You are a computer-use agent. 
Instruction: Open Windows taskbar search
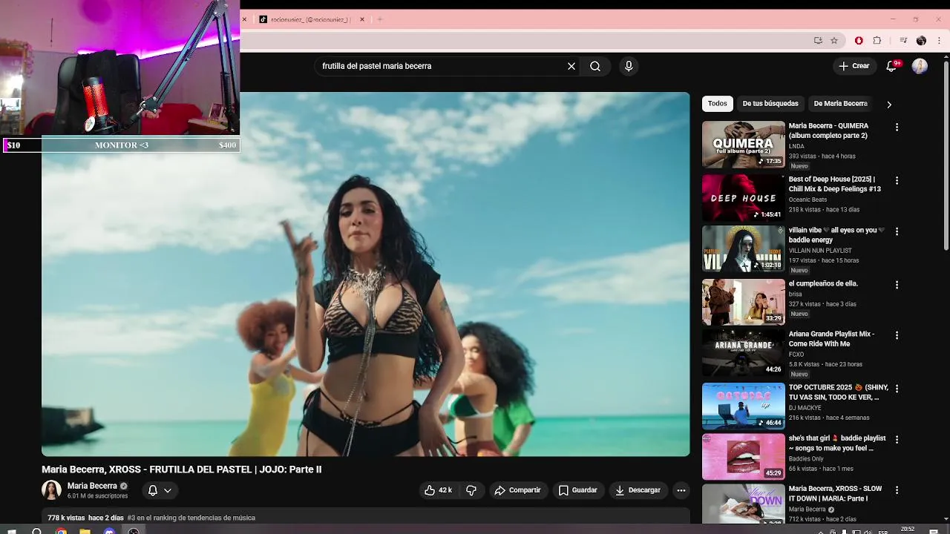coord(36,531)
